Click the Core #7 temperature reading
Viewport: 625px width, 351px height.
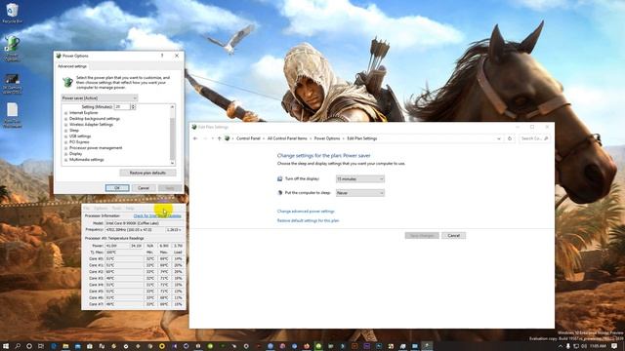click(124, 304)
